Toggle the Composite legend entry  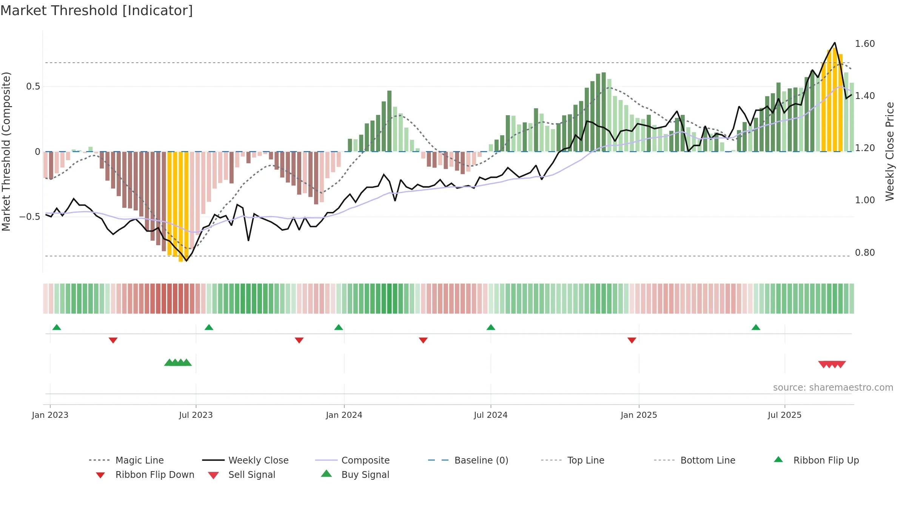(x=352, y=460)
